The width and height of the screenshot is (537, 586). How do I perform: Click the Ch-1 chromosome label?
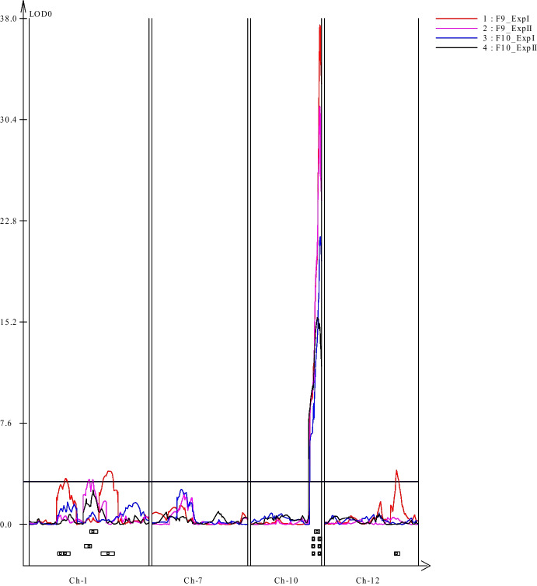pyautogui.click(x=78, y=581)
